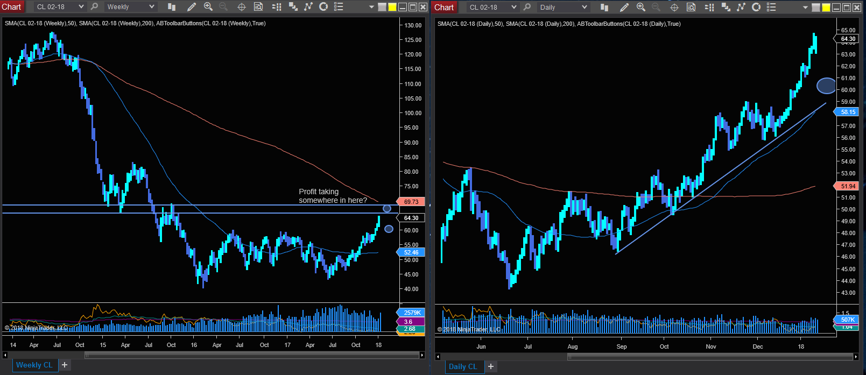Open CL 02-18 instrument dropdown in Daily chart
Image resolution: width=866 pixels, height=375 pixels.
click(x=492, y=7)
